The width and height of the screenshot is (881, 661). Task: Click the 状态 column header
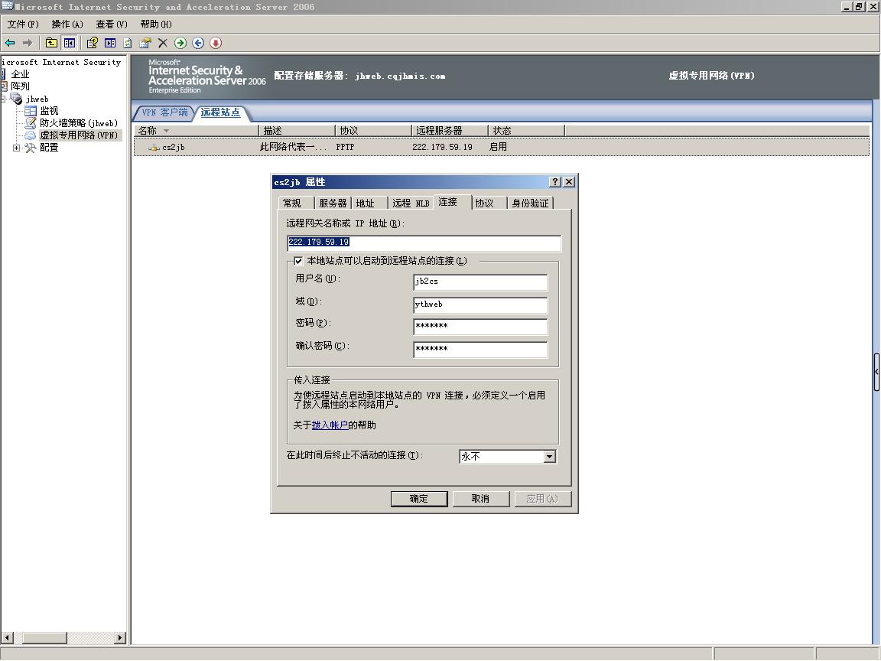pyautogui.click(x=526, y=130)
